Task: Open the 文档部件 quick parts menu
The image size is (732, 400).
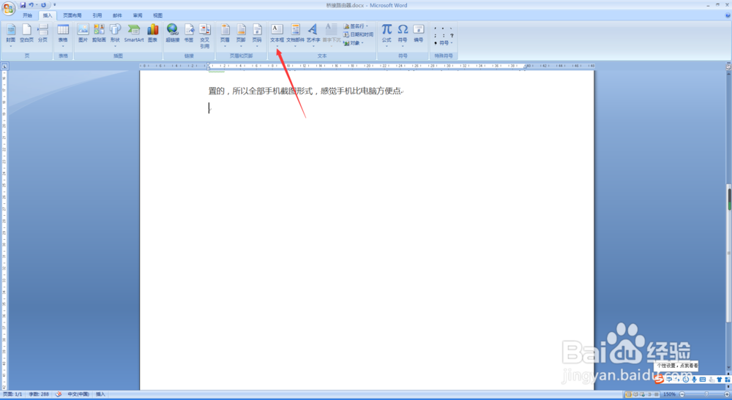Action: pyautogui.click(x=295, y=35)
